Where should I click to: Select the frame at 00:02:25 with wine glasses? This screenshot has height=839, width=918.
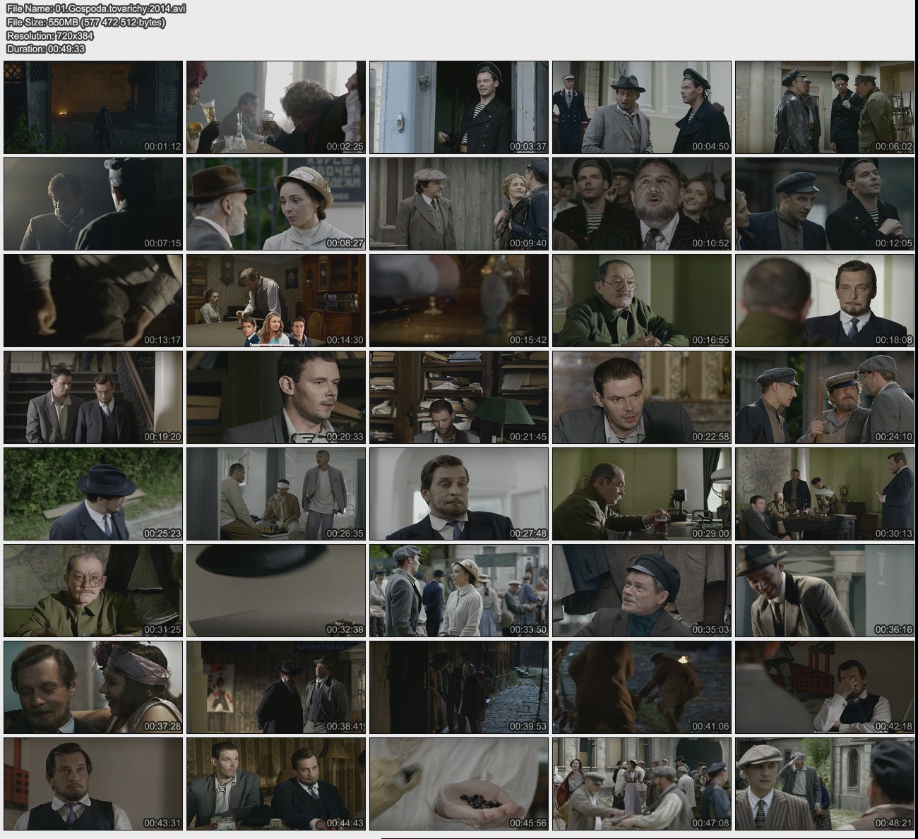pos(276,107)
